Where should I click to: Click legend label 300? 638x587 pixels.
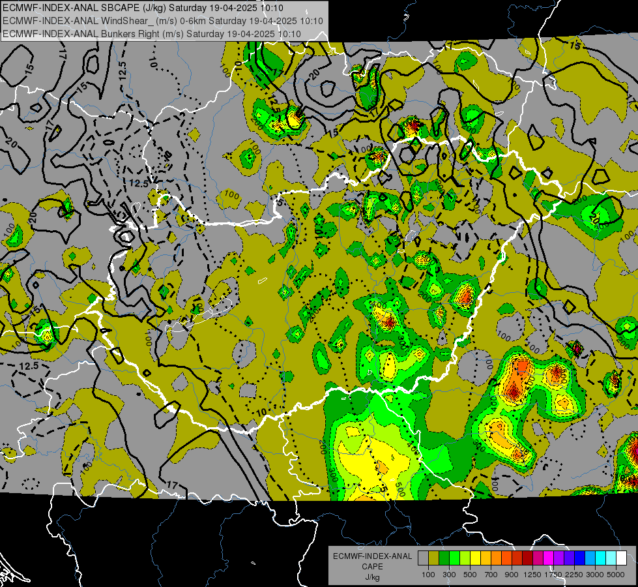(x=449, y=575)
